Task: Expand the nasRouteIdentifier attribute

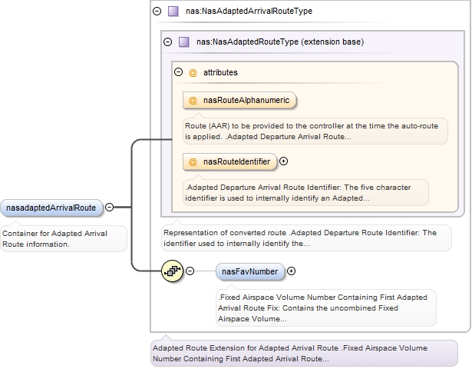Action: coord(284,161)
